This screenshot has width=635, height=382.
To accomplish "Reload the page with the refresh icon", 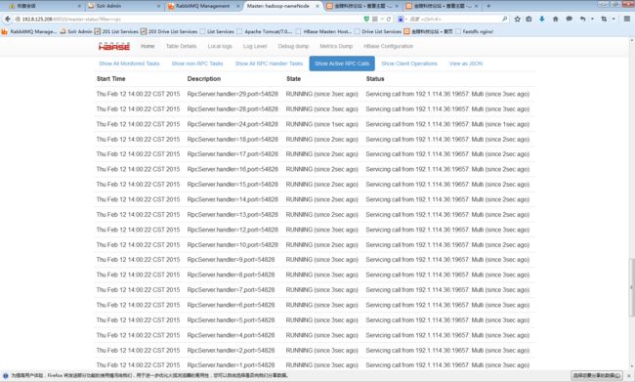I will (x=389, y=19).
